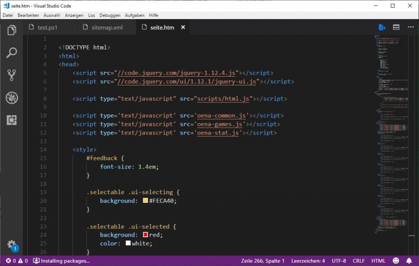Open the More Actions ellipsis menu
Image resolution: width=419 pixels, height=266 pixels.
point(410,27)
